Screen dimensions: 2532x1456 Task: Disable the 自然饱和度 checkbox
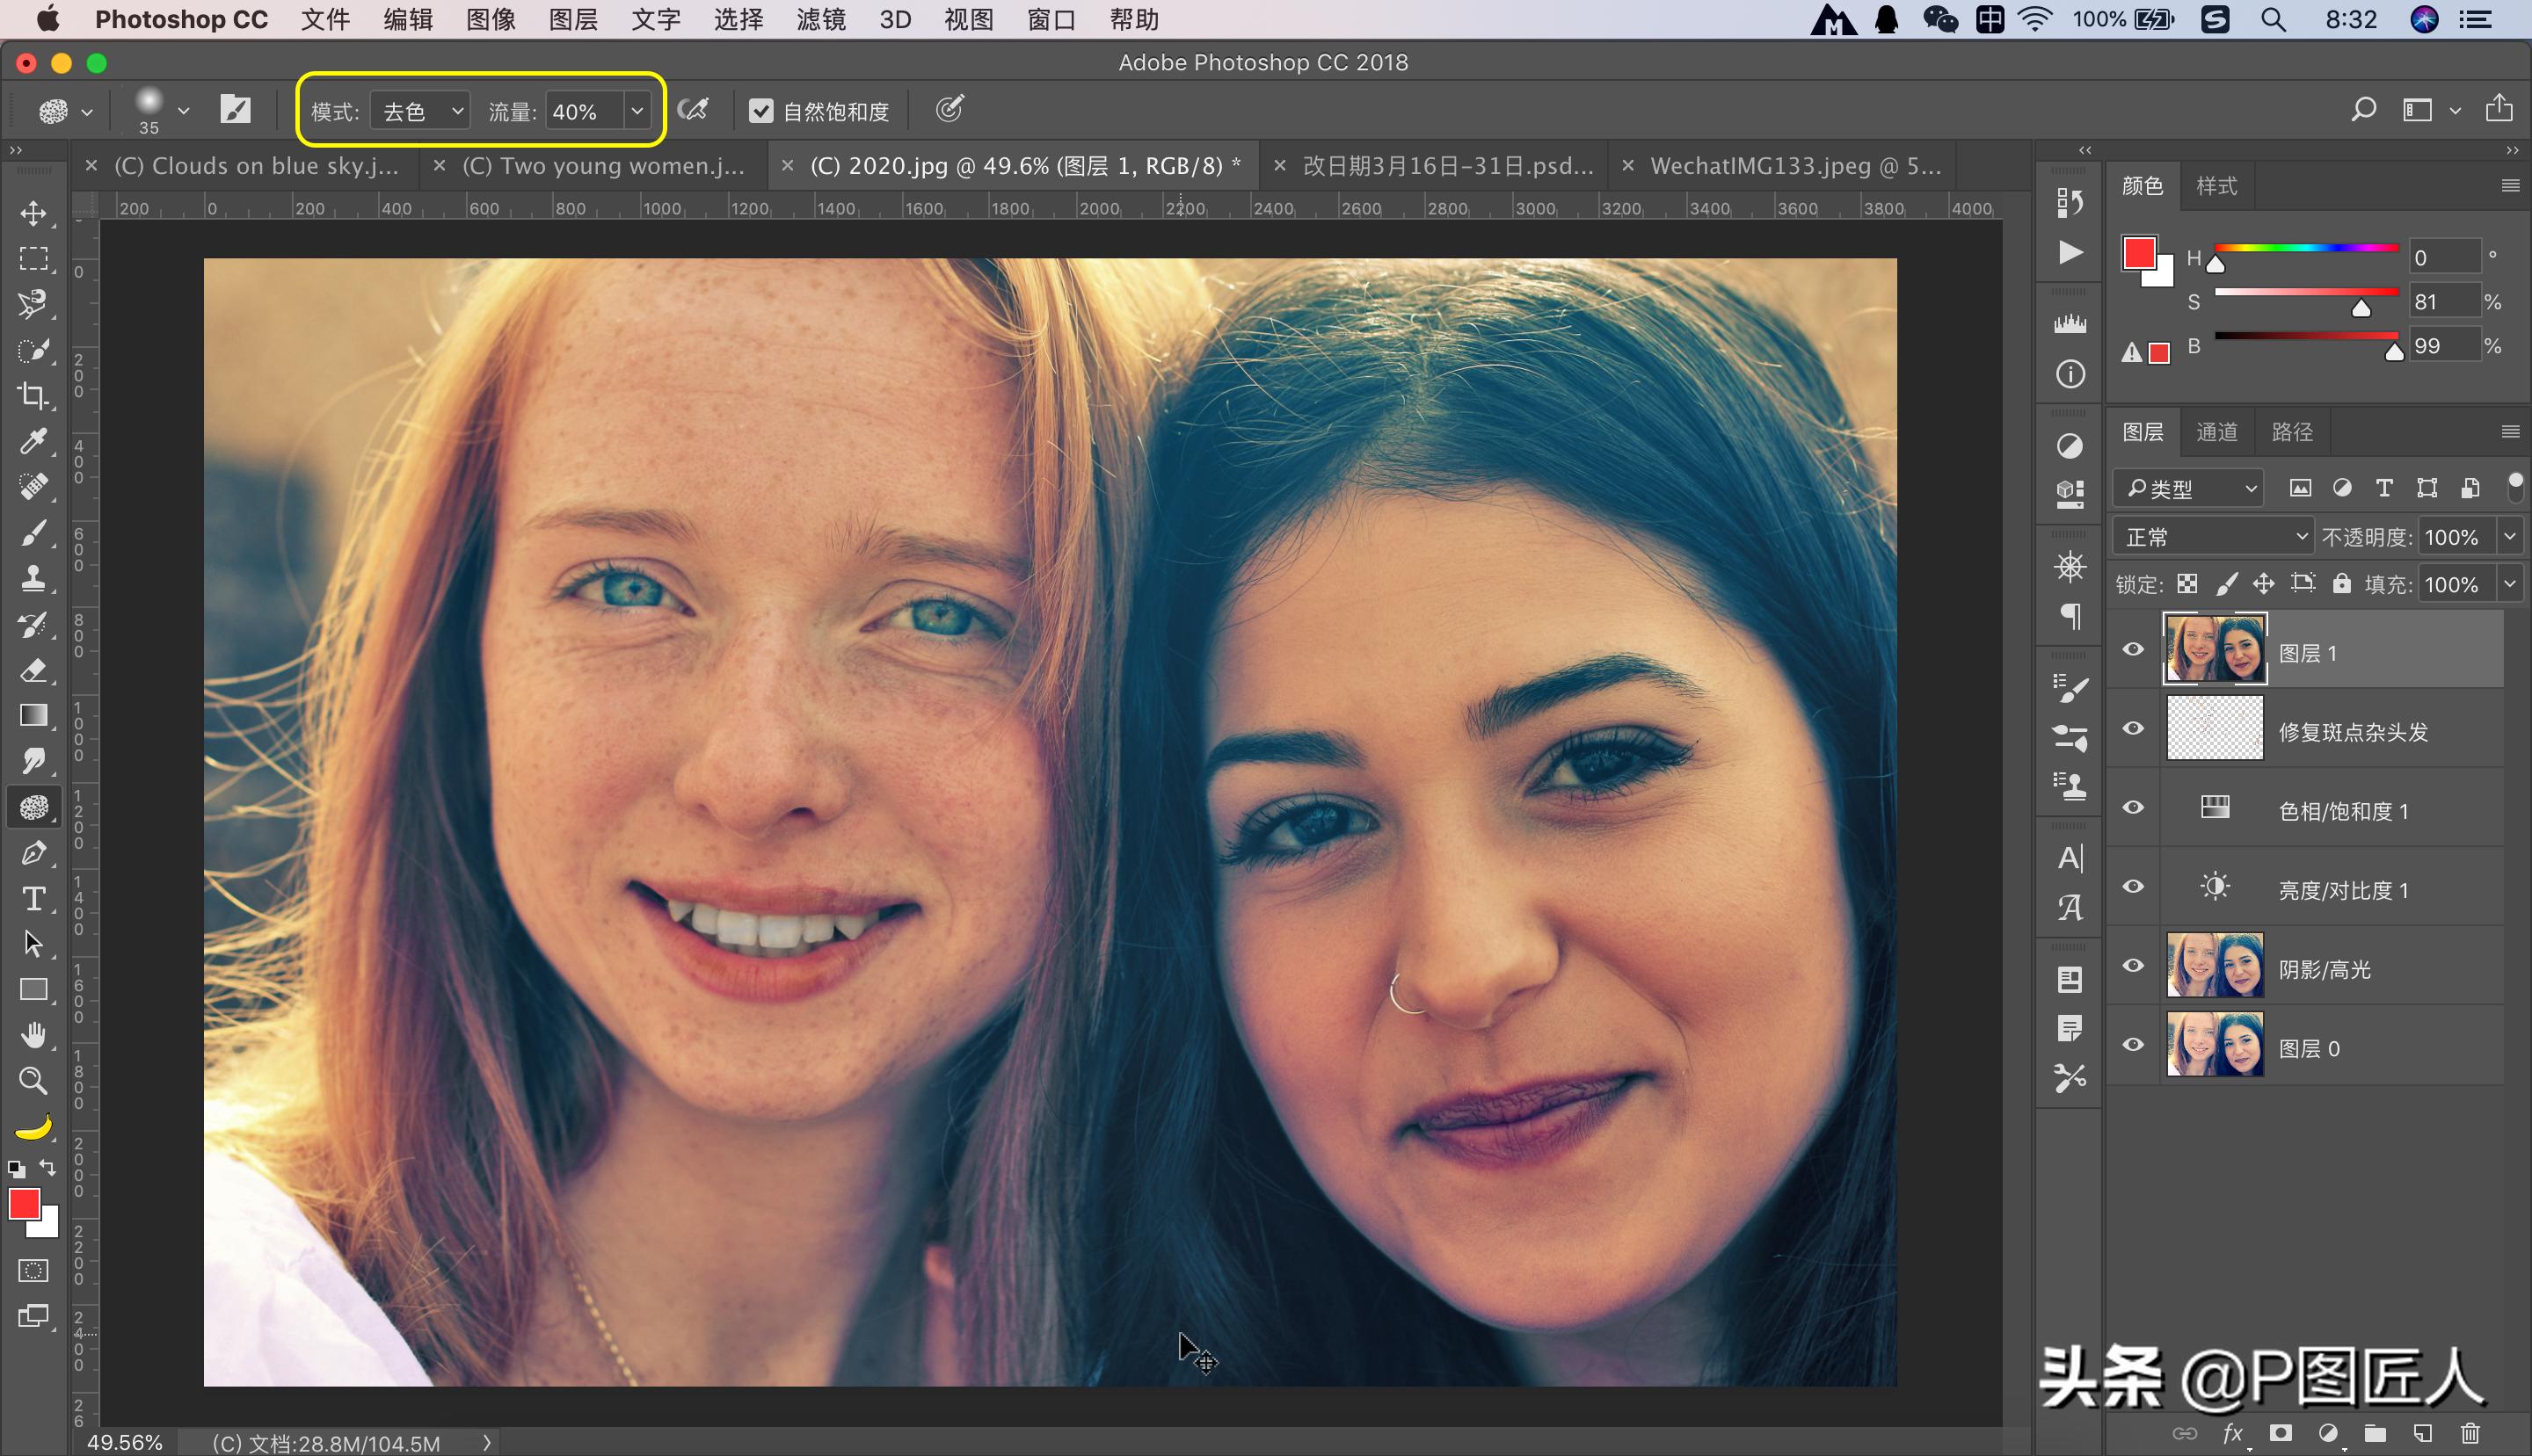[761, 111]
